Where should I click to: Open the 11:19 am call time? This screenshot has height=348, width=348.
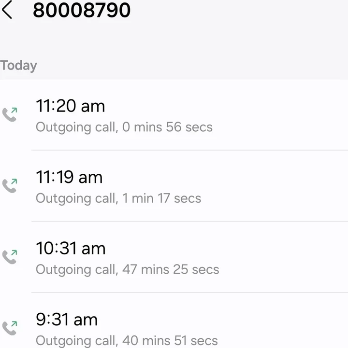[69, 177]
